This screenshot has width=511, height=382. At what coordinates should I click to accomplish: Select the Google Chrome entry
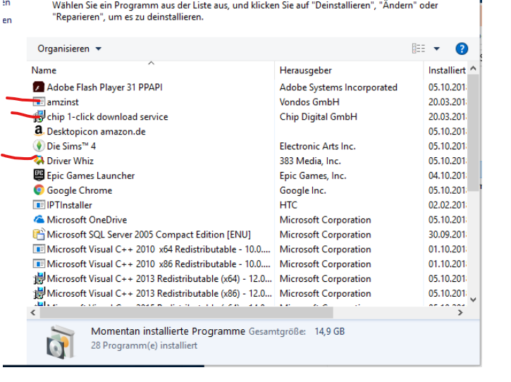[x=80, y=190]
